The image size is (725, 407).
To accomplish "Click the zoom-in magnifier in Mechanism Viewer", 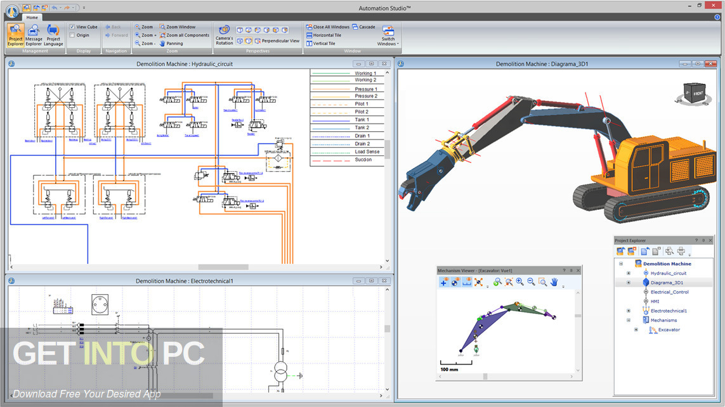I will pyautogui.click(x=519, y=282).
